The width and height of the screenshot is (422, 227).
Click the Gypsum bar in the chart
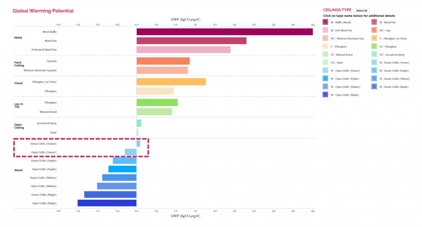[x=163, y=61]
